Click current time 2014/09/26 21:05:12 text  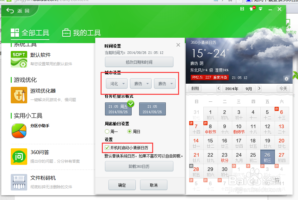(145, 53)
